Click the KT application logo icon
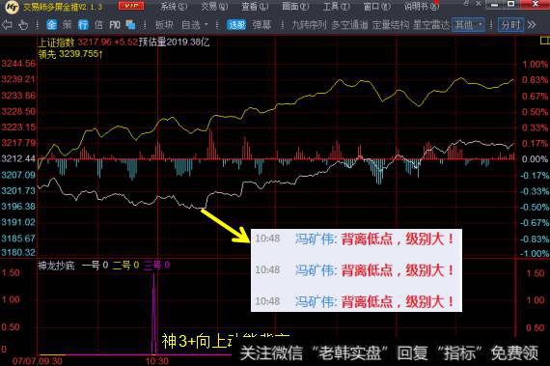This screenshot has width=550, height=366. click(x=12, y=7)
